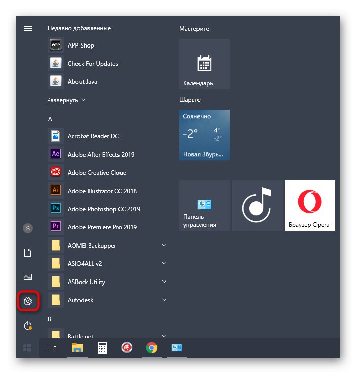Open Task View on the taskbar
Image resolution: width=356 pixels, height=374 pixels.
(x=52, y=348)
